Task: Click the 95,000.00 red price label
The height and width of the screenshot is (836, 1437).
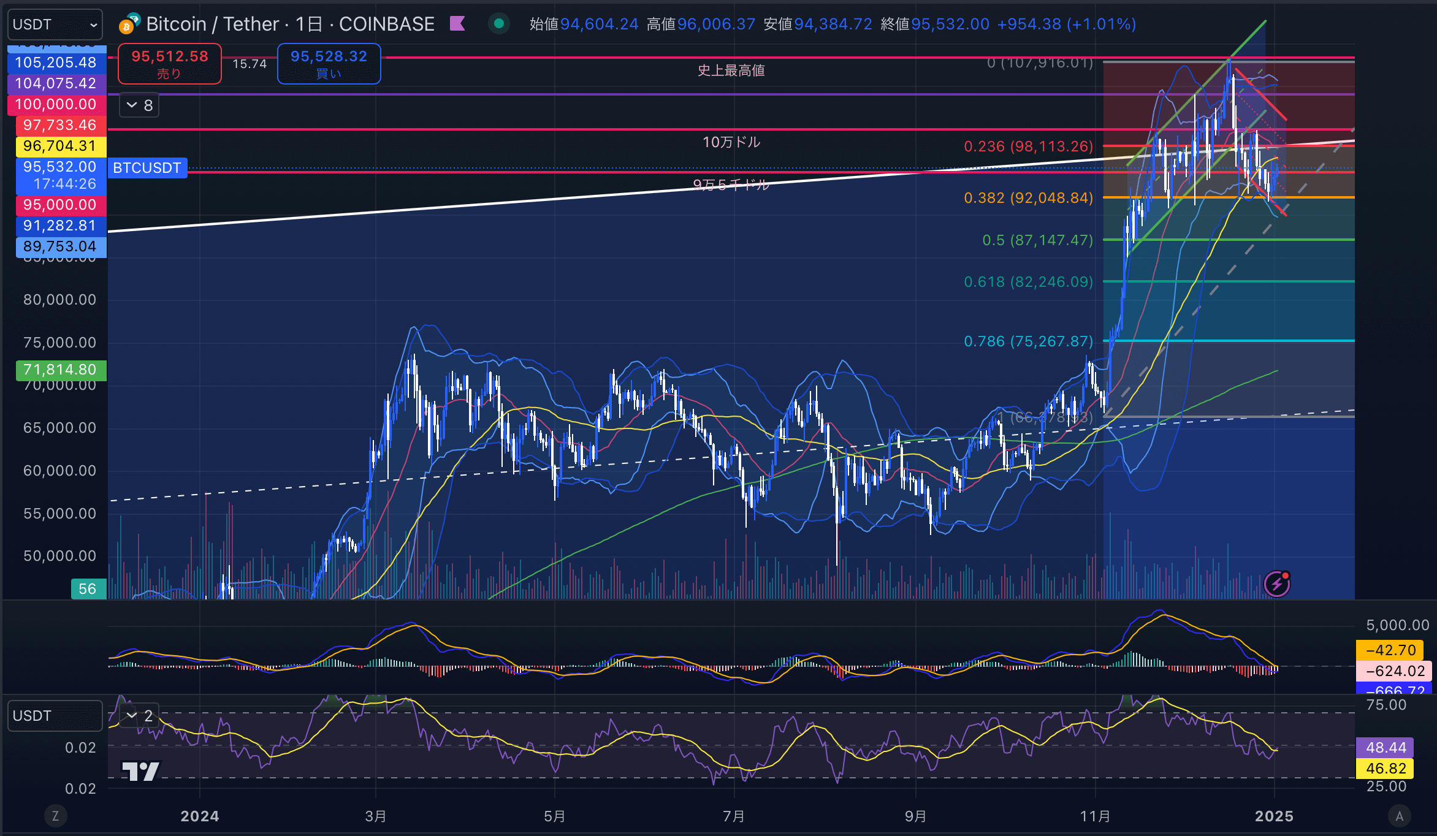Action: click(60, 205)
